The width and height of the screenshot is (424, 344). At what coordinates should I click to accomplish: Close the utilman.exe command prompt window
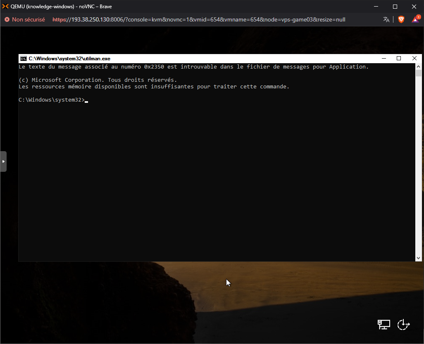coord(414,59)
